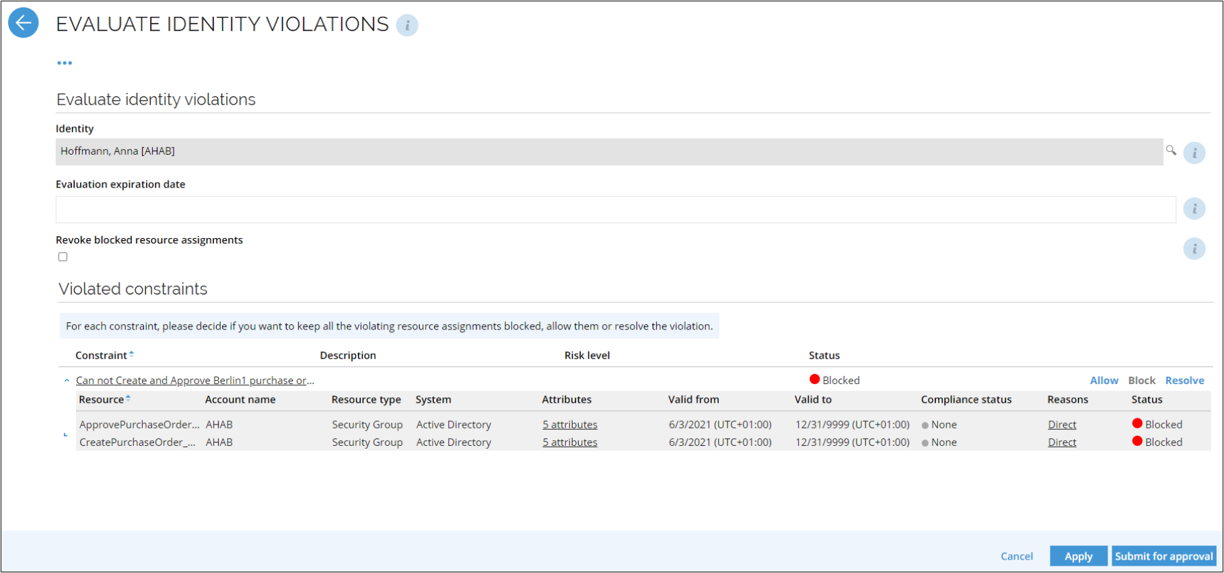Open Direct reason for ApprovePurchaseOrder row

pos(1062,425)
